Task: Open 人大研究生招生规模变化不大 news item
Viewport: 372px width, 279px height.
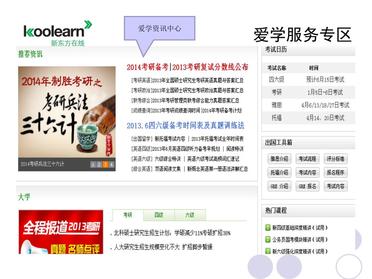Action: tap(163, 247)
